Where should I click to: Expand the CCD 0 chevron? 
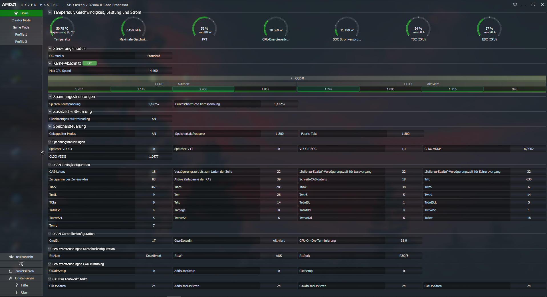291,78
